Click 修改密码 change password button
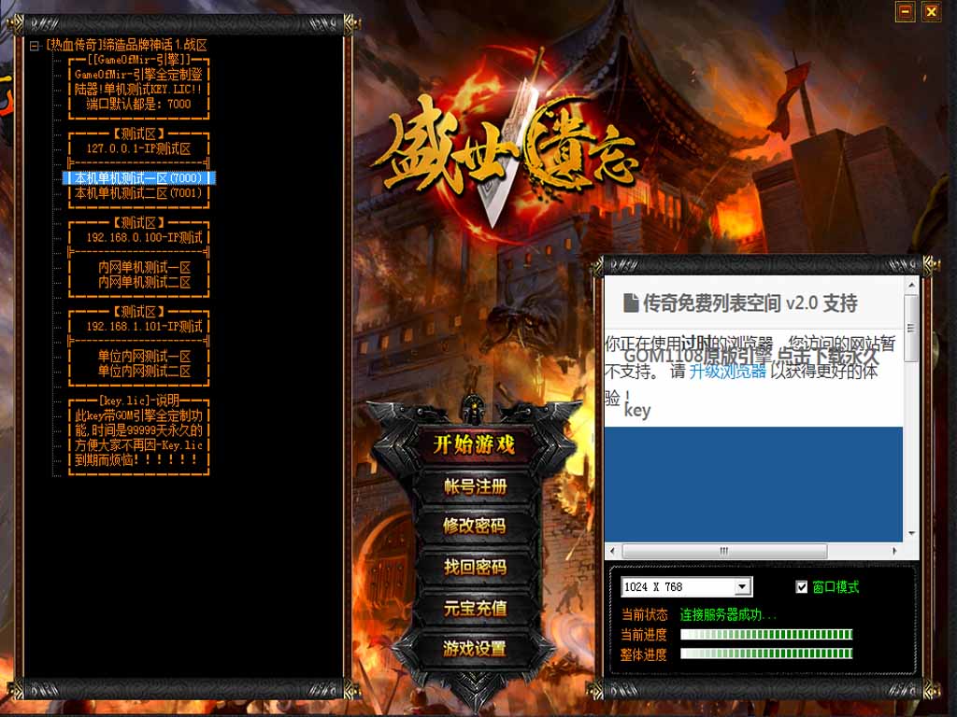Viewport: 957px width, 717px height. tap(475, 527)
